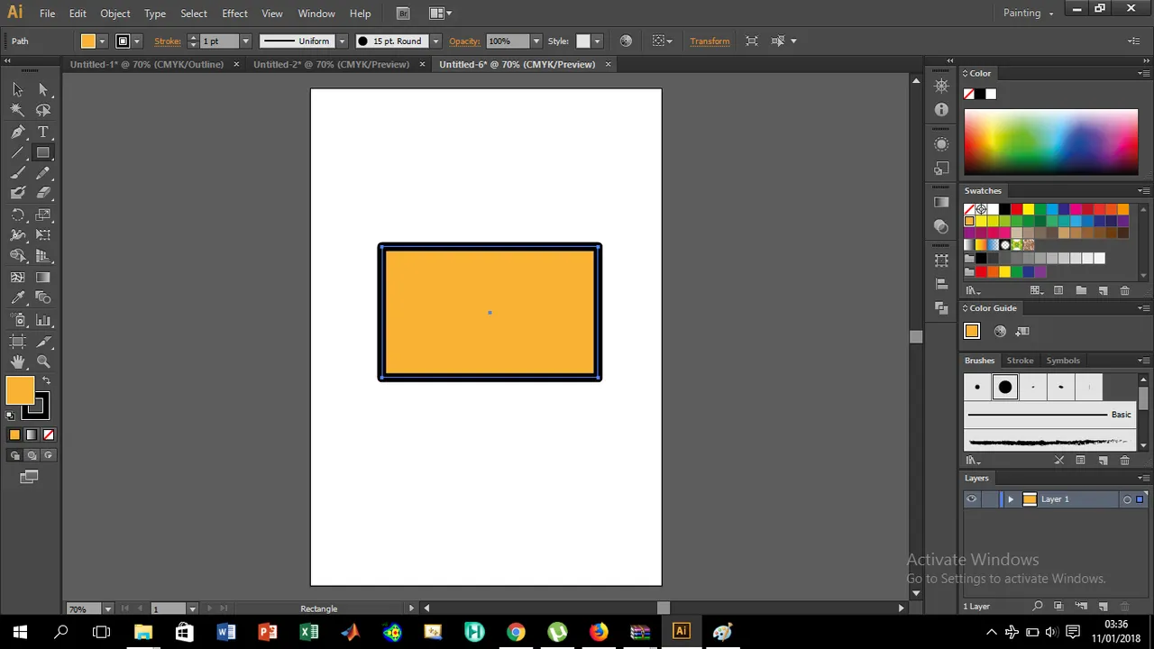1154x649 pixels.
Task: Open the Transform panel link
Action: click(710, 41)
